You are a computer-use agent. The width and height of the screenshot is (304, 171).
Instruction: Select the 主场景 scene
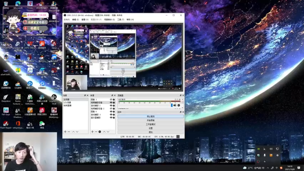[x=76, y=100]
